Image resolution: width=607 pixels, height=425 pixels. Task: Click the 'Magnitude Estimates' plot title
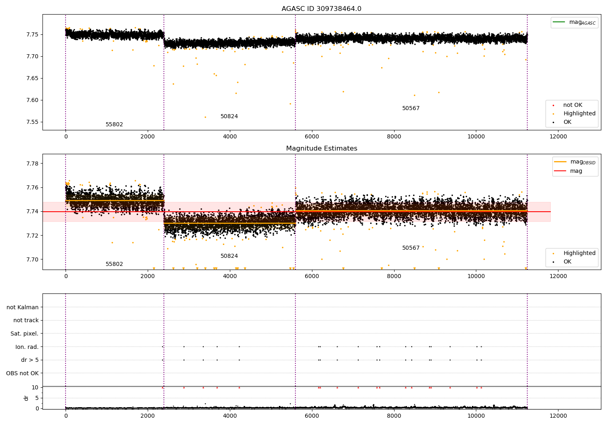[321, 149]
